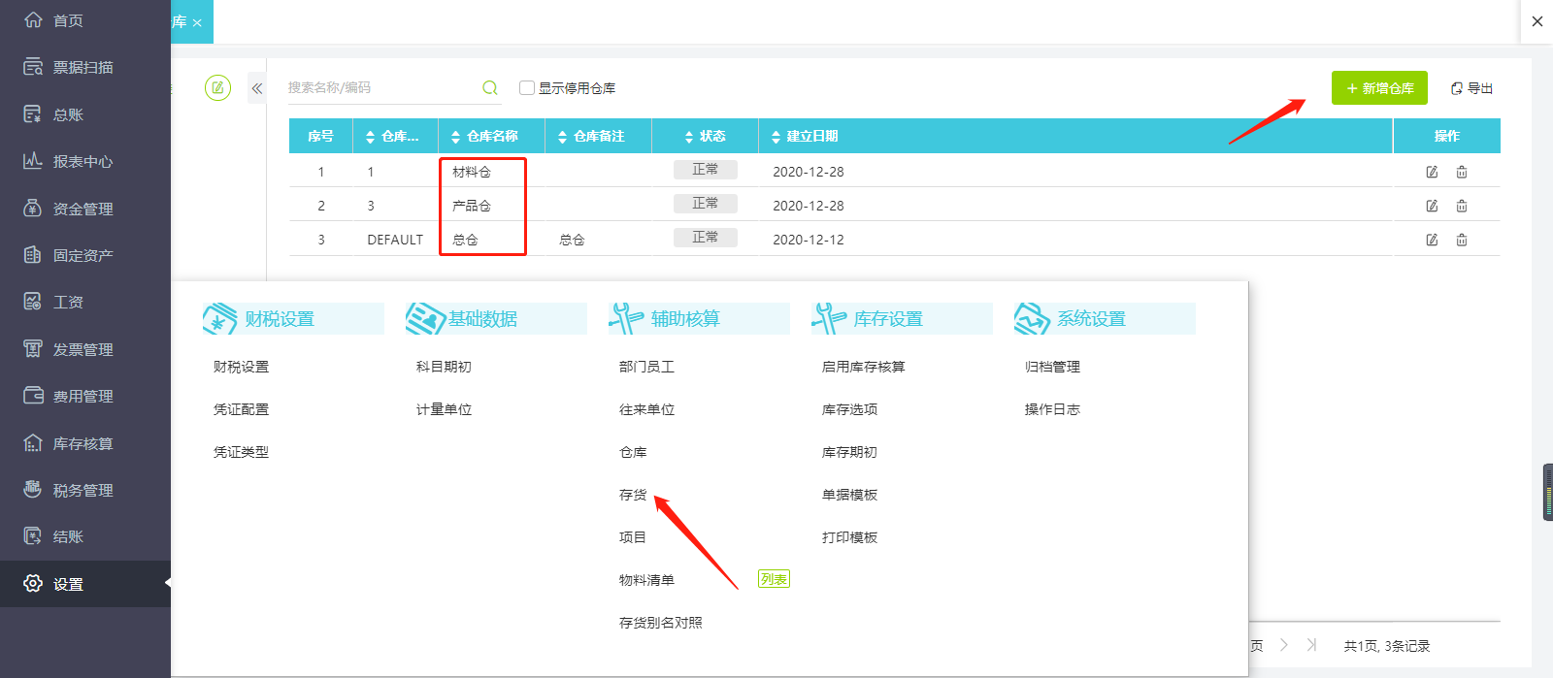Close the current tab with the x
The image size is (1553, 678).
197,22
